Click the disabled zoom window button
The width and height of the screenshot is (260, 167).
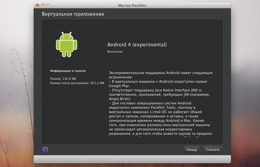48,5
